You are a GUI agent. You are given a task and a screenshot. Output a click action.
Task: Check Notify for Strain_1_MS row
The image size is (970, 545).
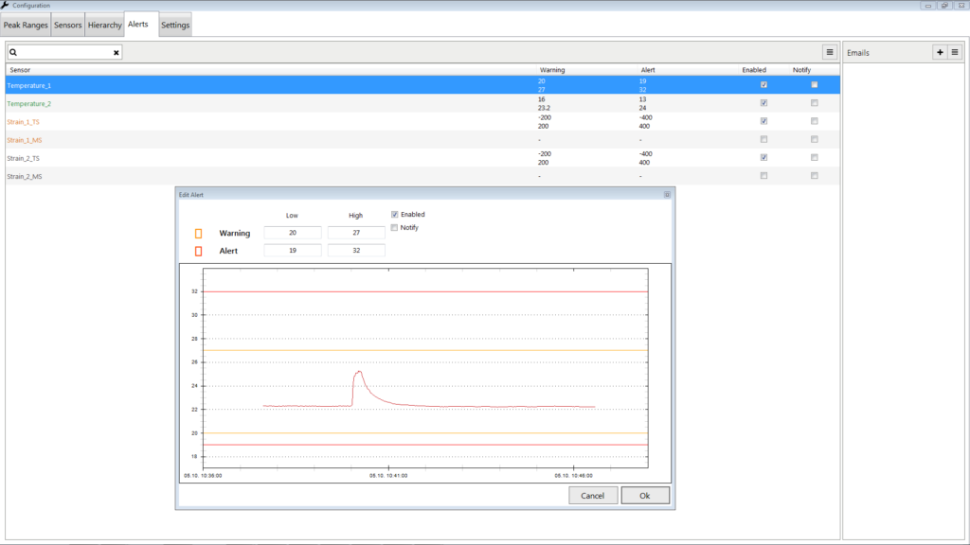[x=814, y=140]
